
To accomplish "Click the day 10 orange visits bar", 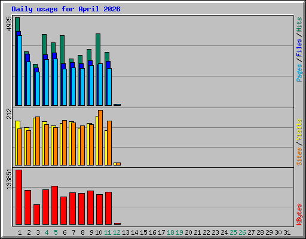I will 100,137.
